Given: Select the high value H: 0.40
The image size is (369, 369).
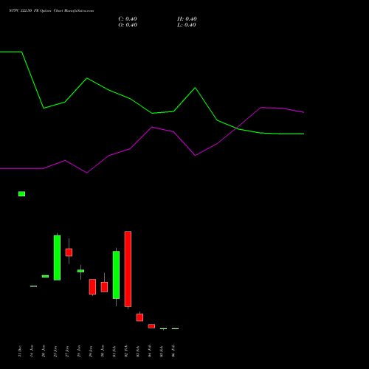Looking at the screenshot, I should (187, 19).
